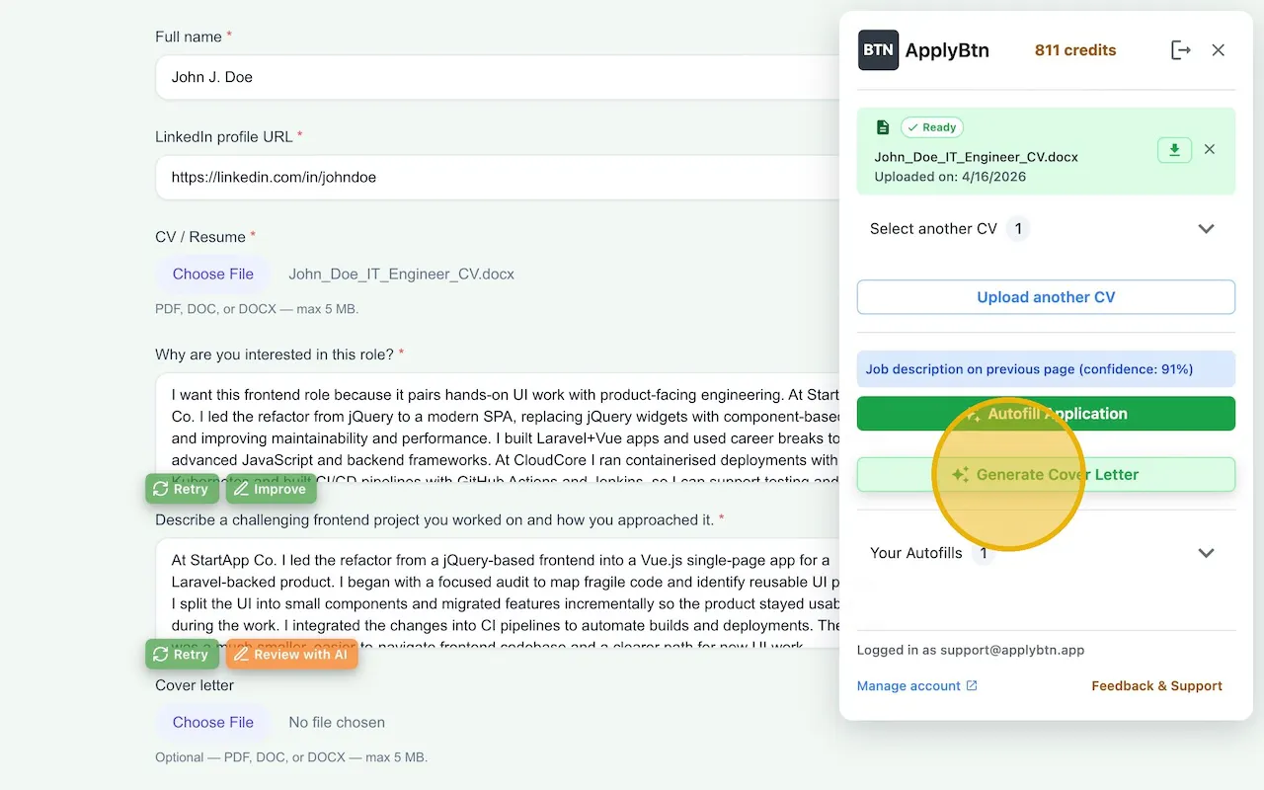The image size is (1264, 790).
Task: Click the Generate Cover Letter button
Action: click(1046, 475)
